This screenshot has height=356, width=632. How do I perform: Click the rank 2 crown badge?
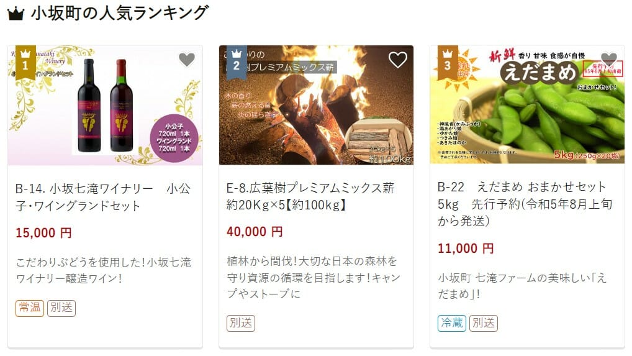coord(236,62)
